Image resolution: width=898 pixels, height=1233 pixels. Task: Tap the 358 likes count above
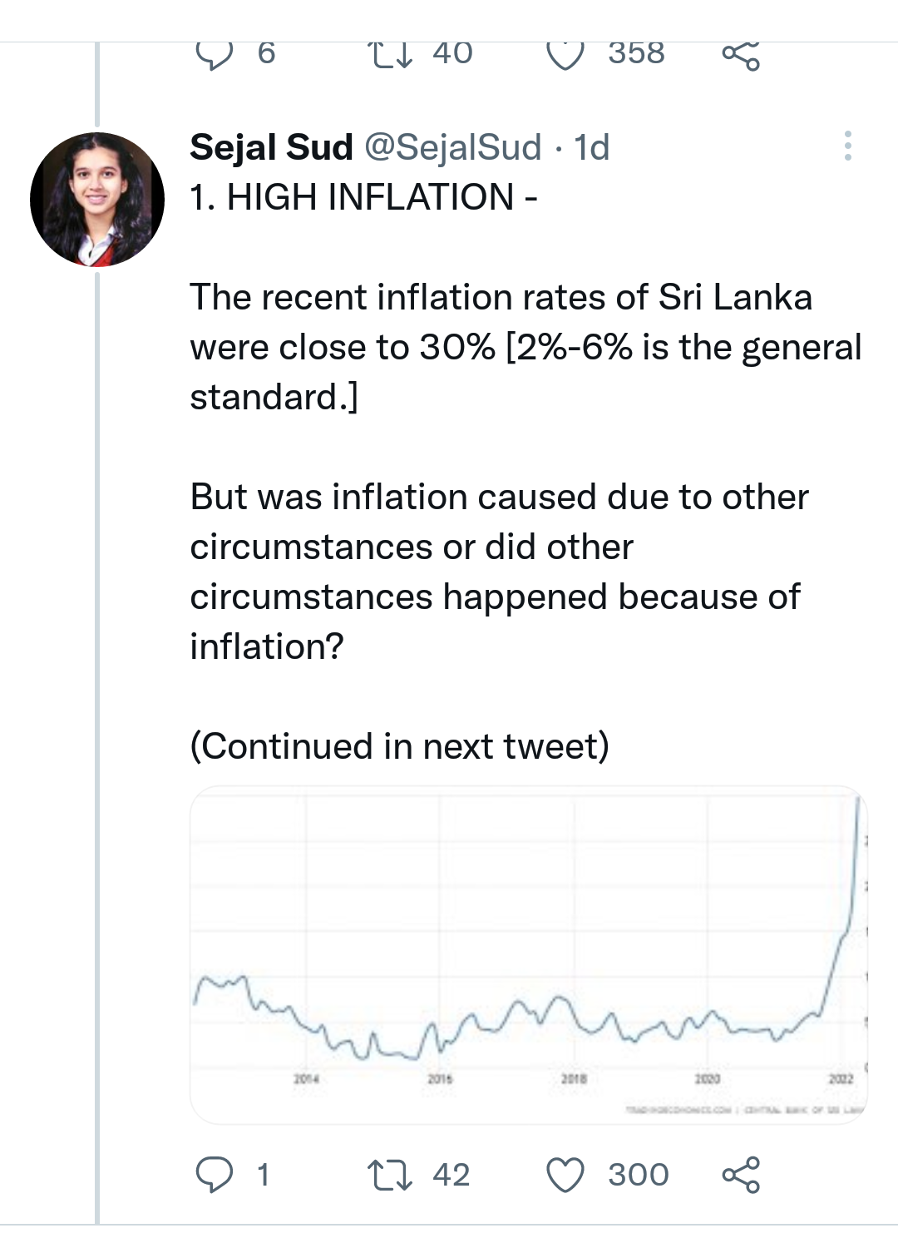(x=636, y=52)
